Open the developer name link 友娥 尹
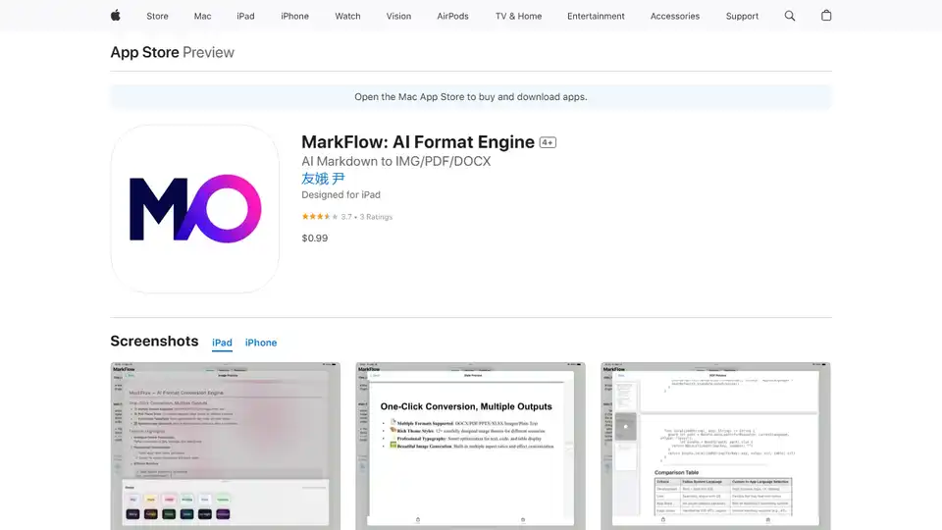 (x=323, y=179)
